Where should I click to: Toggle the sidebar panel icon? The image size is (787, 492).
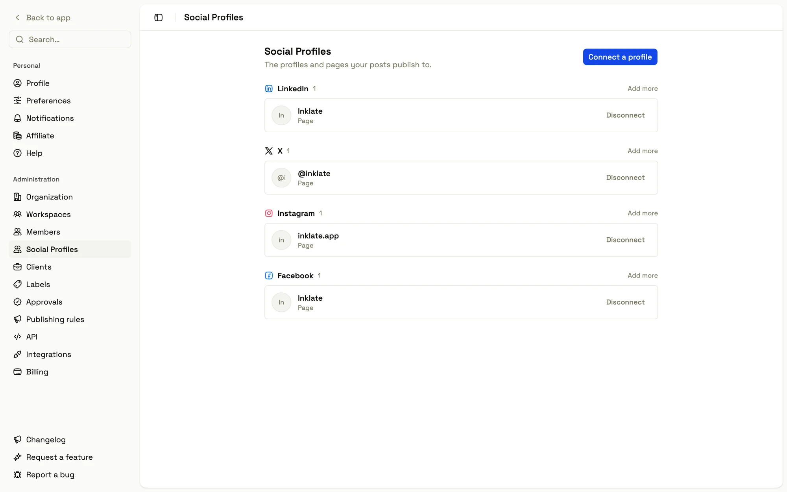coord(158,17)
